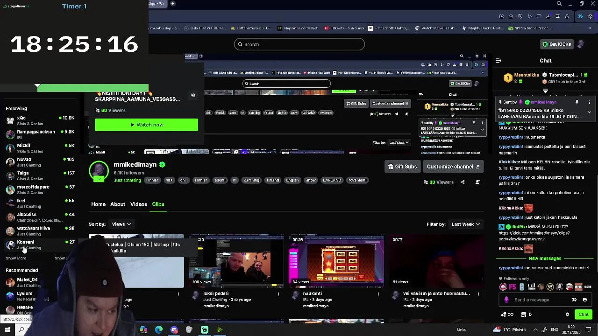The image size is (598, 336).
Task: Open three-dot menu on 'naukahti' clip
Action: tap(378, 294)
